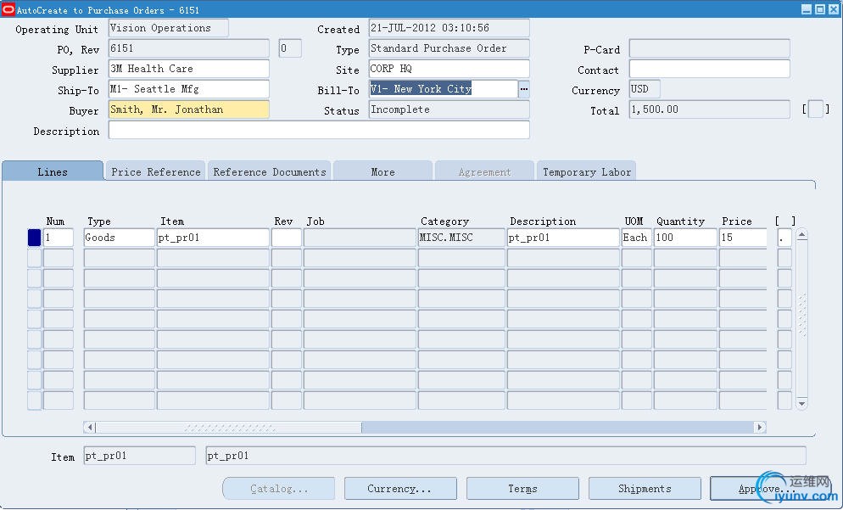Switch to the More tab

pos(382,171)
